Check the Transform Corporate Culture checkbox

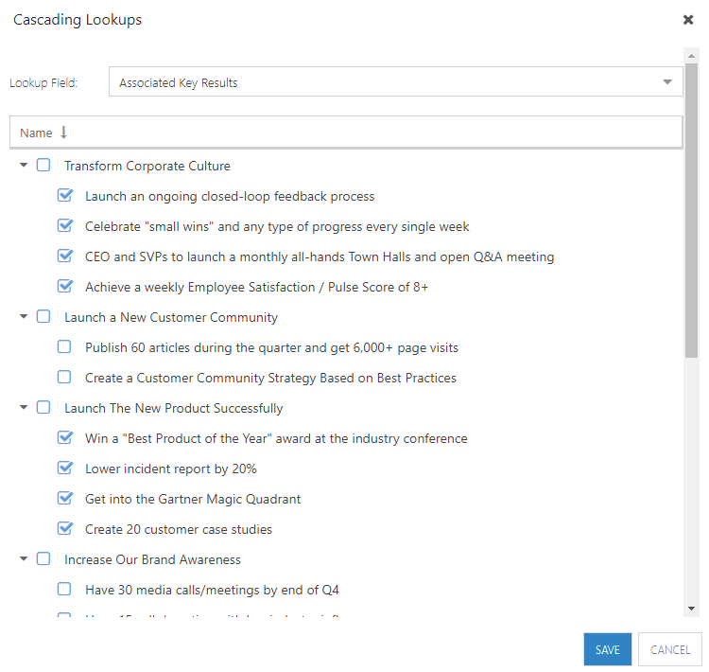[43, 166]
